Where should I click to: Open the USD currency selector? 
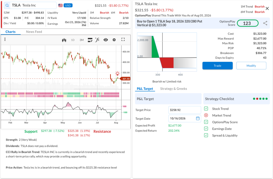click(x=68, y=5)
